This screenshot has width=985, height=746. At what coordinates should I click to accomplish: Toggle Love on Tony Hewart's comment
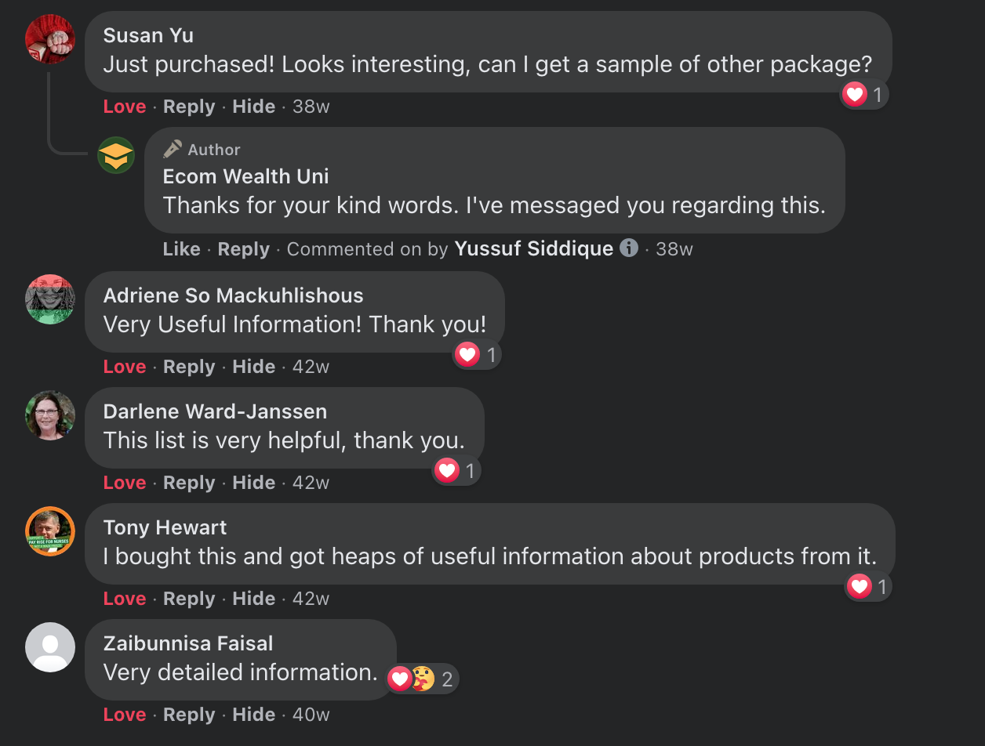[125, 599]
